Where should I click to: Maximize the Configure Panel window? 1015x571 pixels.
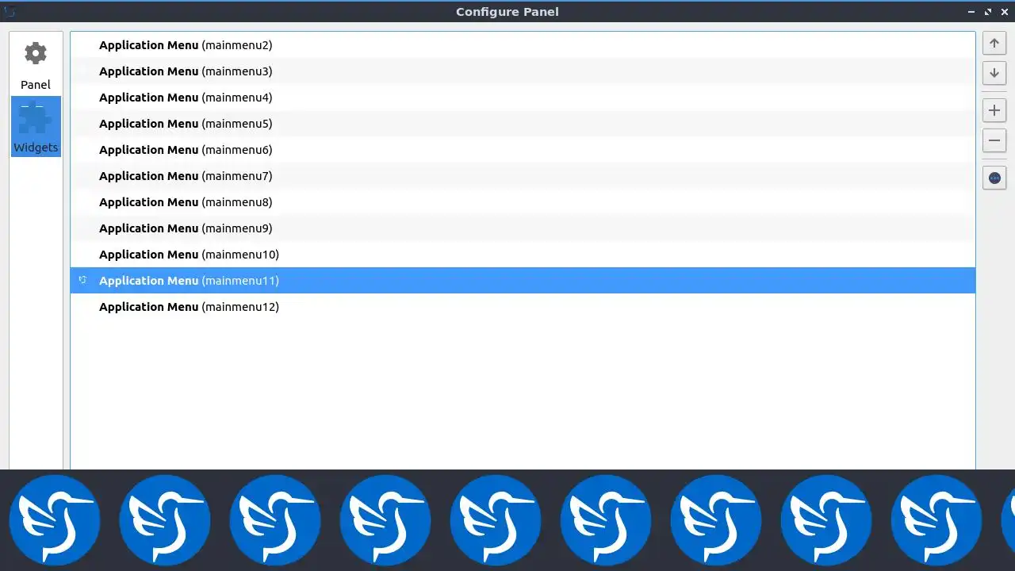click(x=988, y=12)
